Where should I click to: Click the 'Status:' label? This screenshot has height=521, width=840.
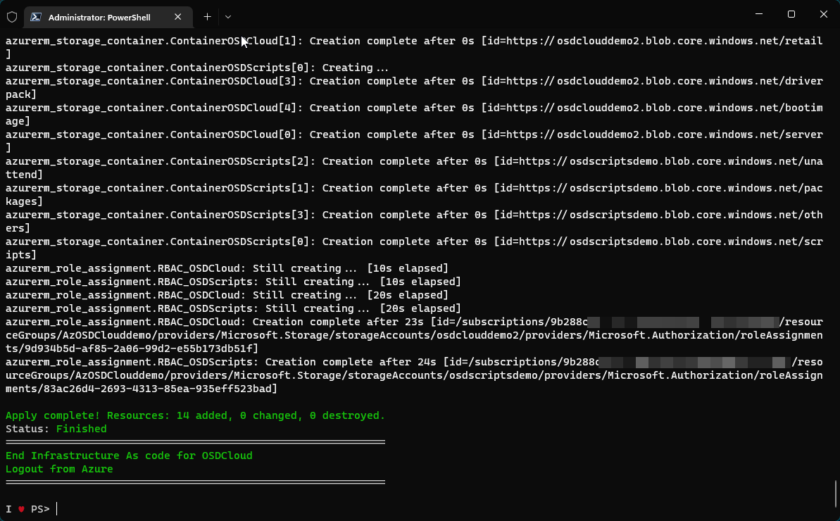(x=27, y=429)
